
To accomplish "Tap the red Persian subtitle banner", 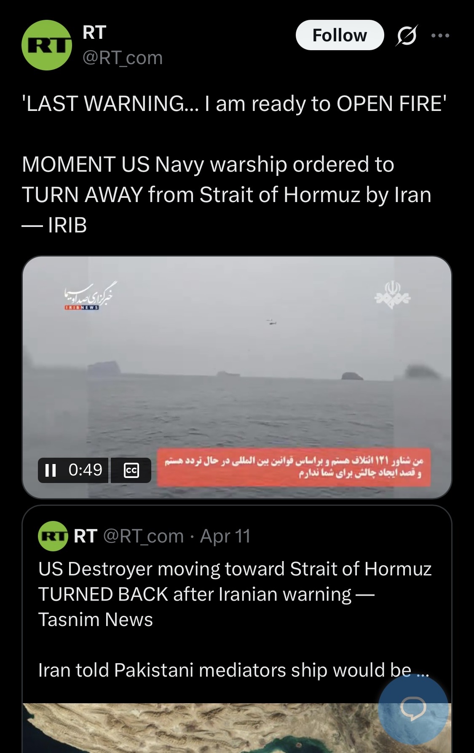I will pos(294,467).
